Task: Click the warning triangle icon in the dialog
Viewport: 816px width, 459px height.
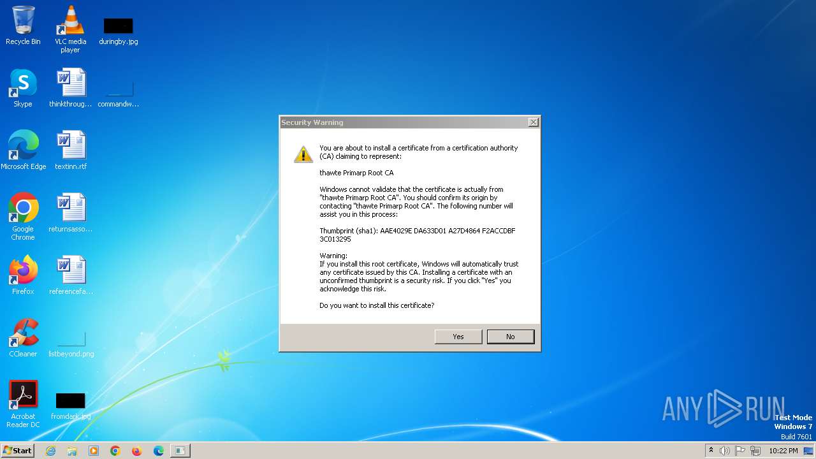Action: point(303,154)
